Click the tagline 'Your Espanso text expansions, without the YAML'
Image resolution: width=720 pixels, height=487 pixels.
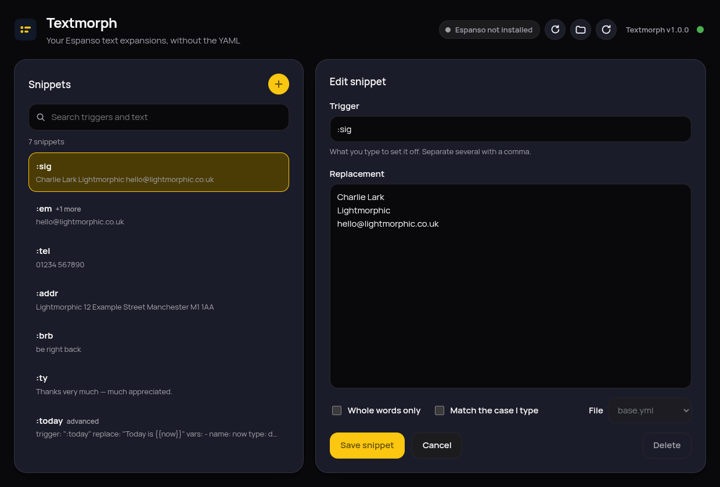[x=143, y=41]
